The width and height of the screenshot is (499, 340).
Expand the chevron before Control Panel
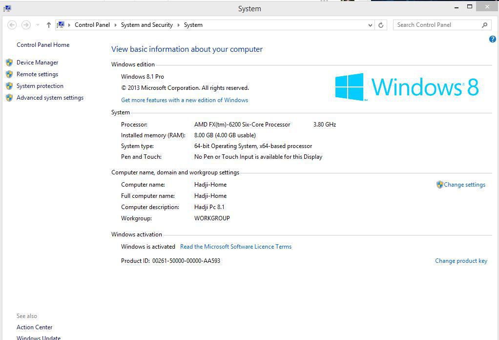[69, 25]
